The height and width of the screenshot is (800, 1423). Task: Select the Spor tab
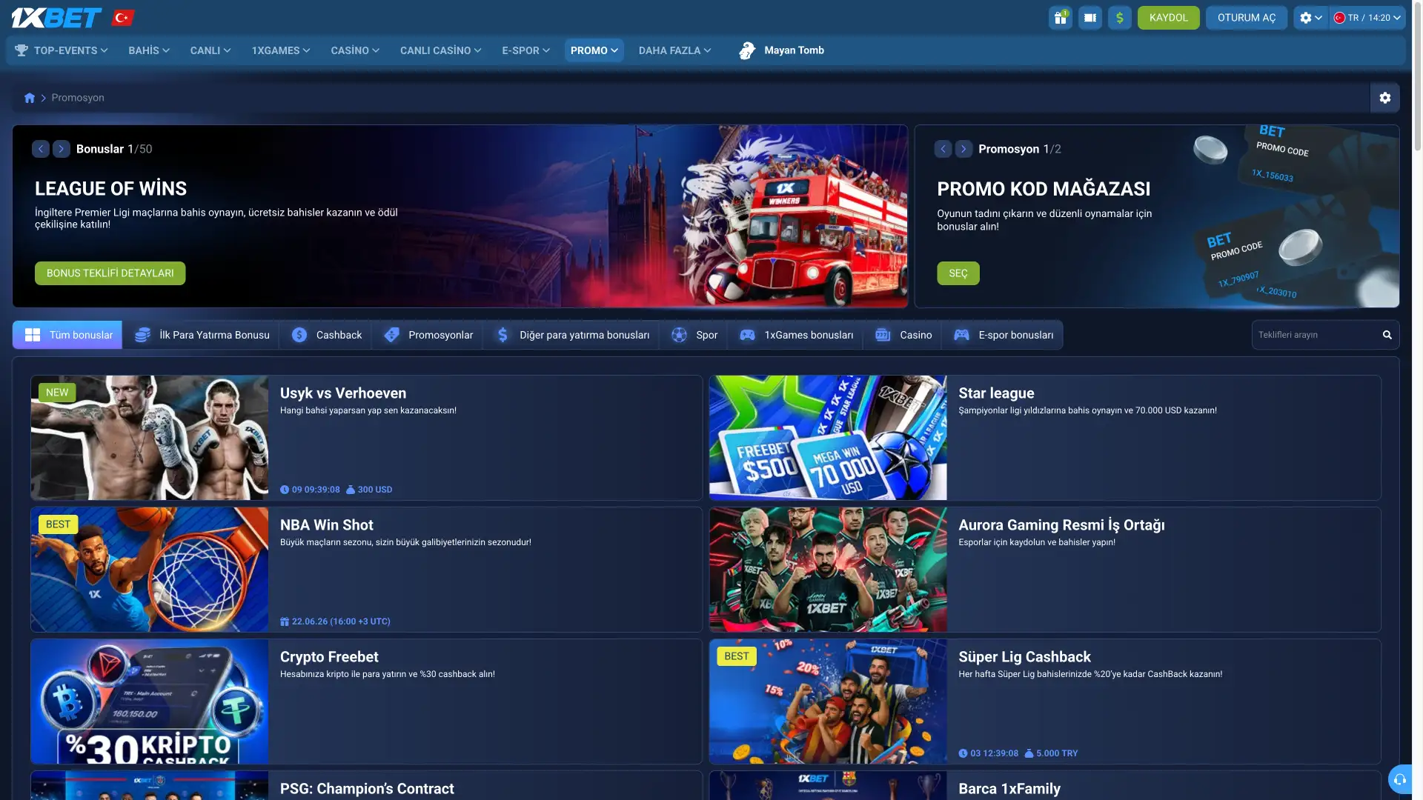click(x=694, y=335)
